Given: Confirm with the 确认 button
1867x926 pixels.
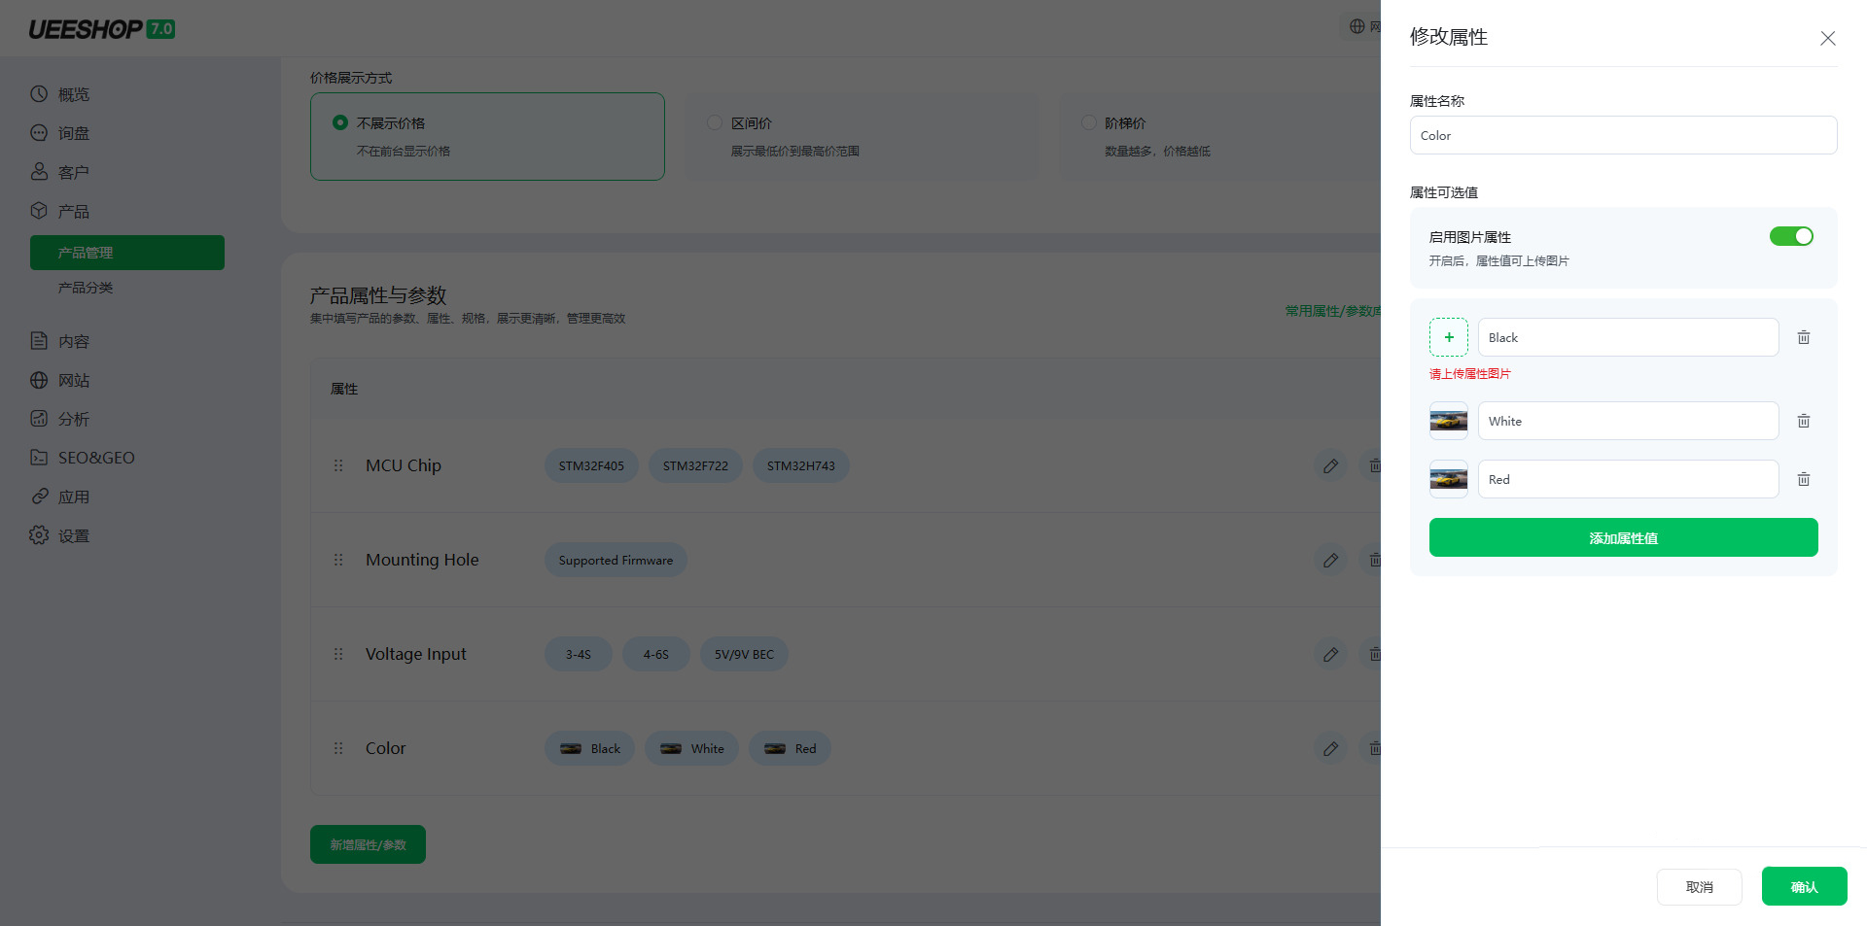Looking at the screenshot, I should click(x=1805, y=886).
